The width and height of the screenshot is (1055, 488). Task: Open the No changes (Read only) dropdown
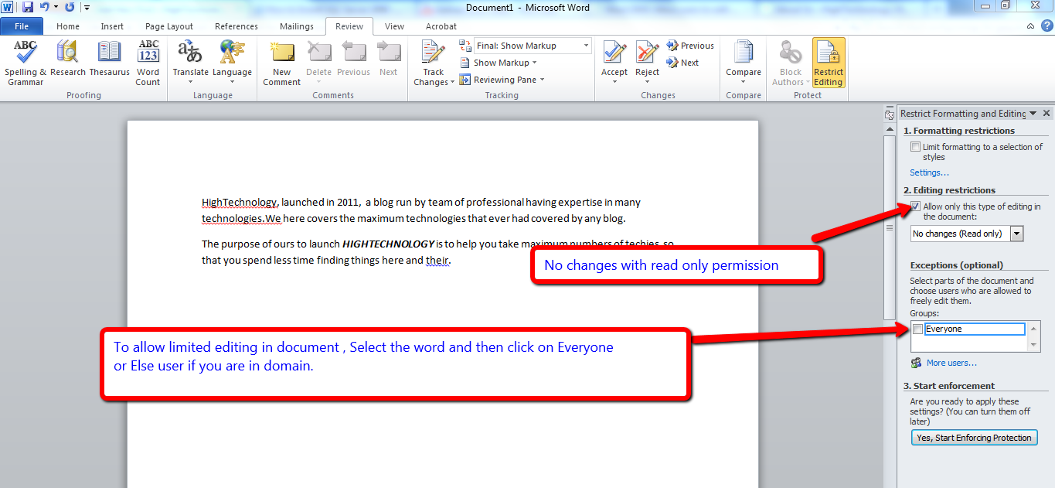[x=1017, y=234]
